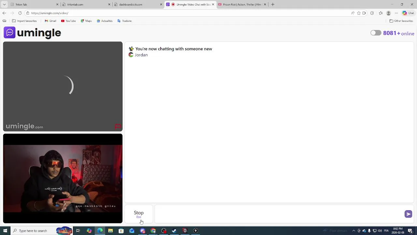Reload the current page
417x235 pixels.
[20, 13]
